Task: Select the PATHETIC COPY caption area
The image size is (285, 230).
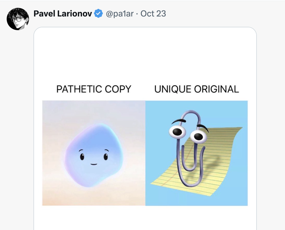Action: point(94,89)
